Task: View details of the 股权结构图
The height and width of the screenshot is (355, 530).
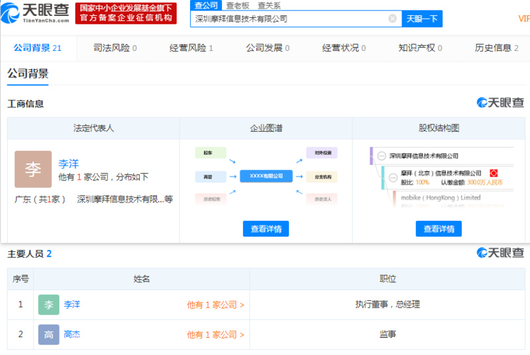Action: coord(439,229)
